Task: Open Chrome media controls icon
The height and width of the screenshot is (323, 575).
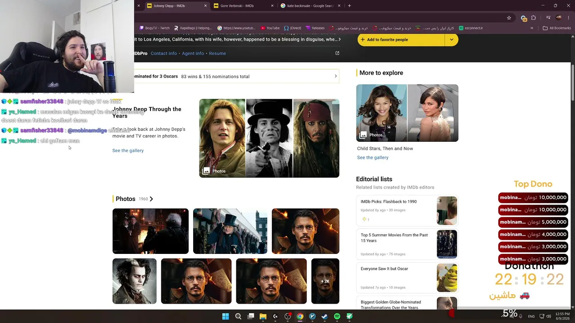Action: click(x=548, y=18)
